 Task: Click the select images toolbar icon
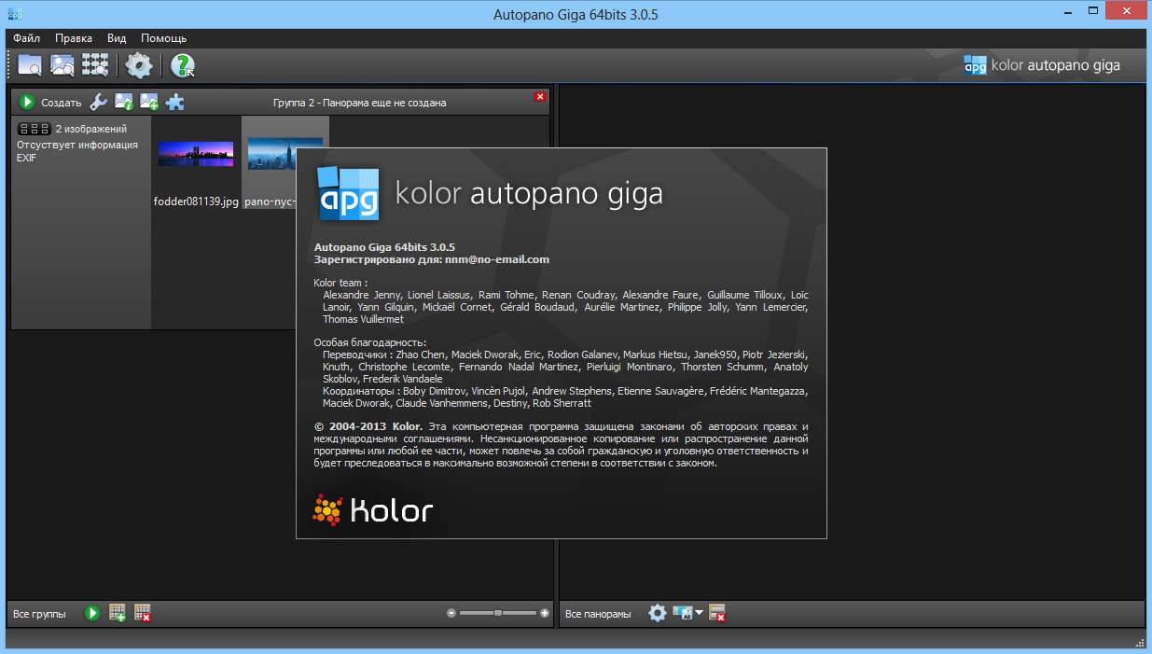[x=62, y=65]
